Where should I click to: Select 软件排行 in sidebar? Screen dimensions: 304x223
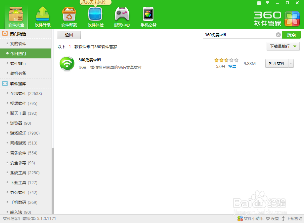[x=25, y=63]
